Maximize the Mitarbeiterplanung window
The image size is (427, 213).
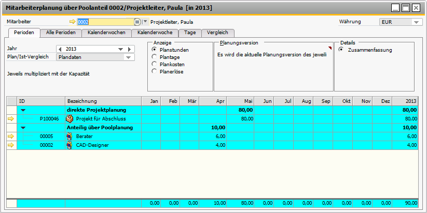click(406, 8)
